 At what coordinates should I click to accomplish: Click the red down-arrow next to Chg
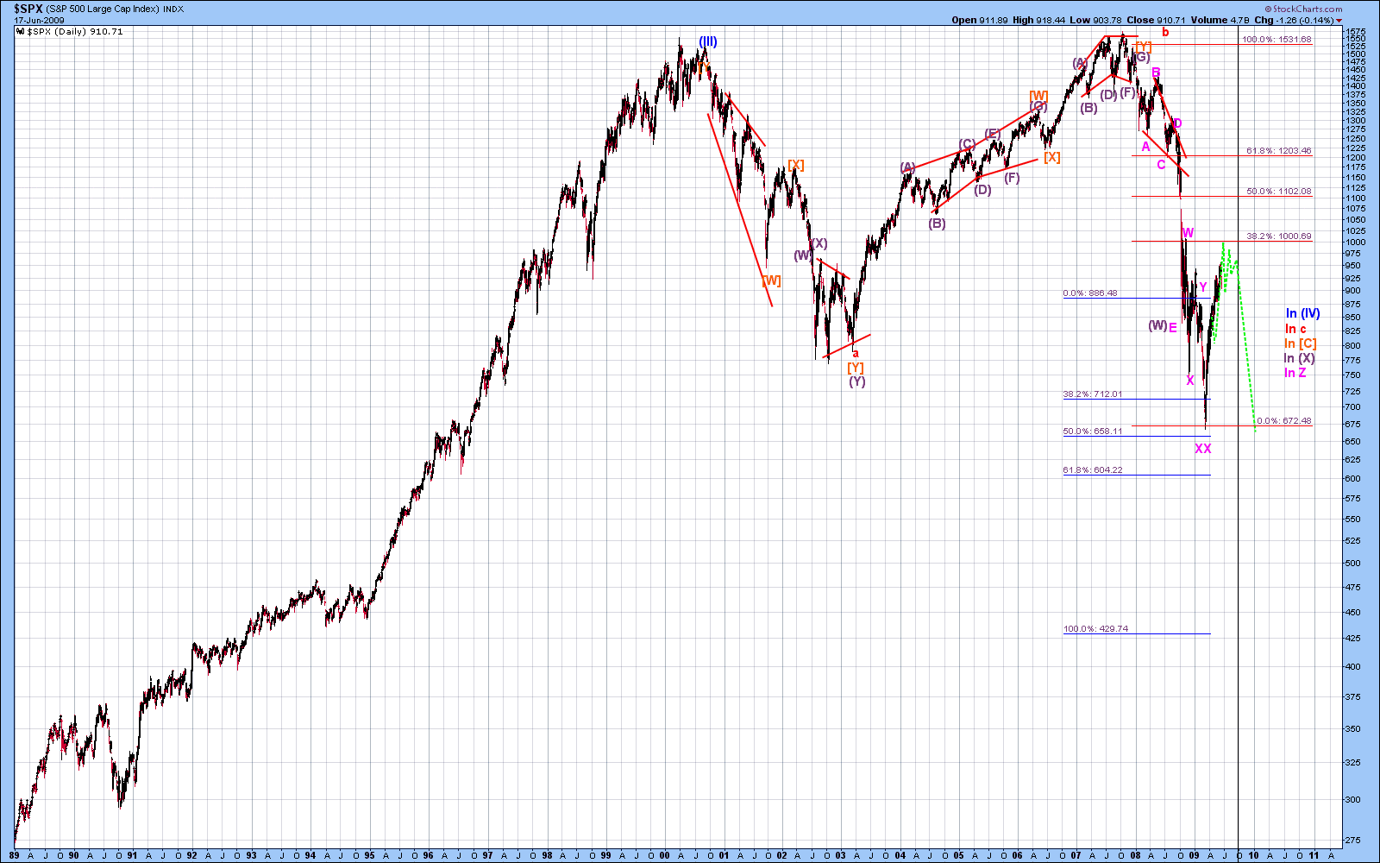coord(1339,21)
